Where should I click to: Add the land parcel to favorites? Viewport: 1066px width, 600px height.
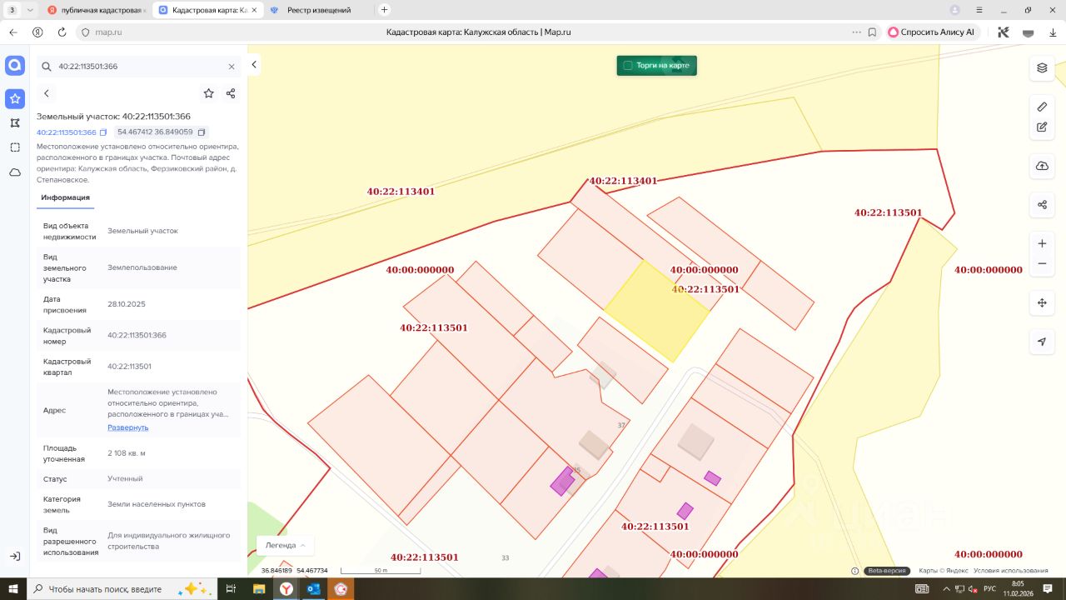click(209, 93)
